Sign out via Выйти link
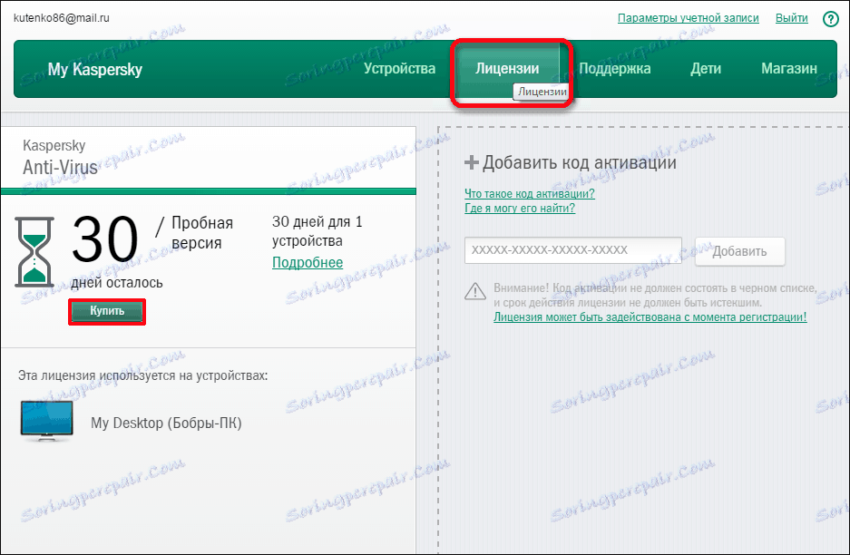 (x=791, y=18)
